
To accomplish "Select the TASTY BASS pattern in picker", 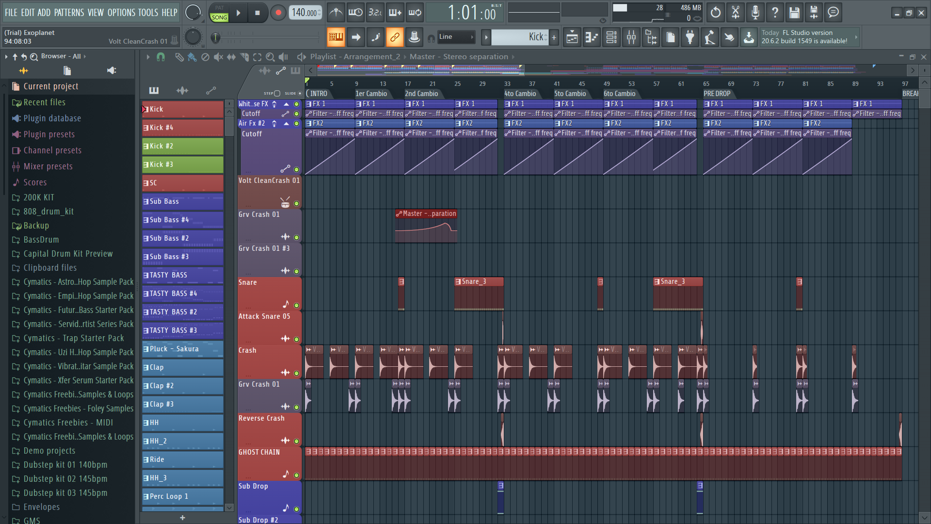I will click(x=183, y=275).
